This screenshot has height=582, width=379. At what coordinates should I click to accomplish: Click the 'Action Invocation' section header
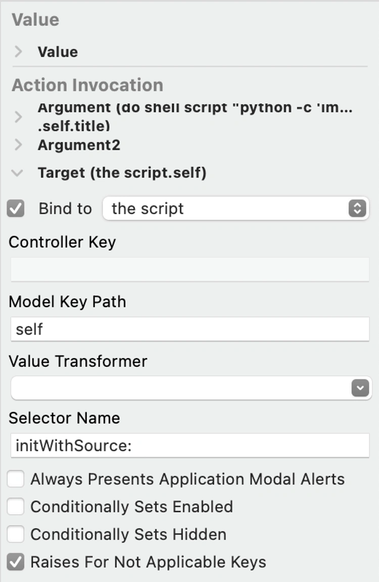pos(87,85)
